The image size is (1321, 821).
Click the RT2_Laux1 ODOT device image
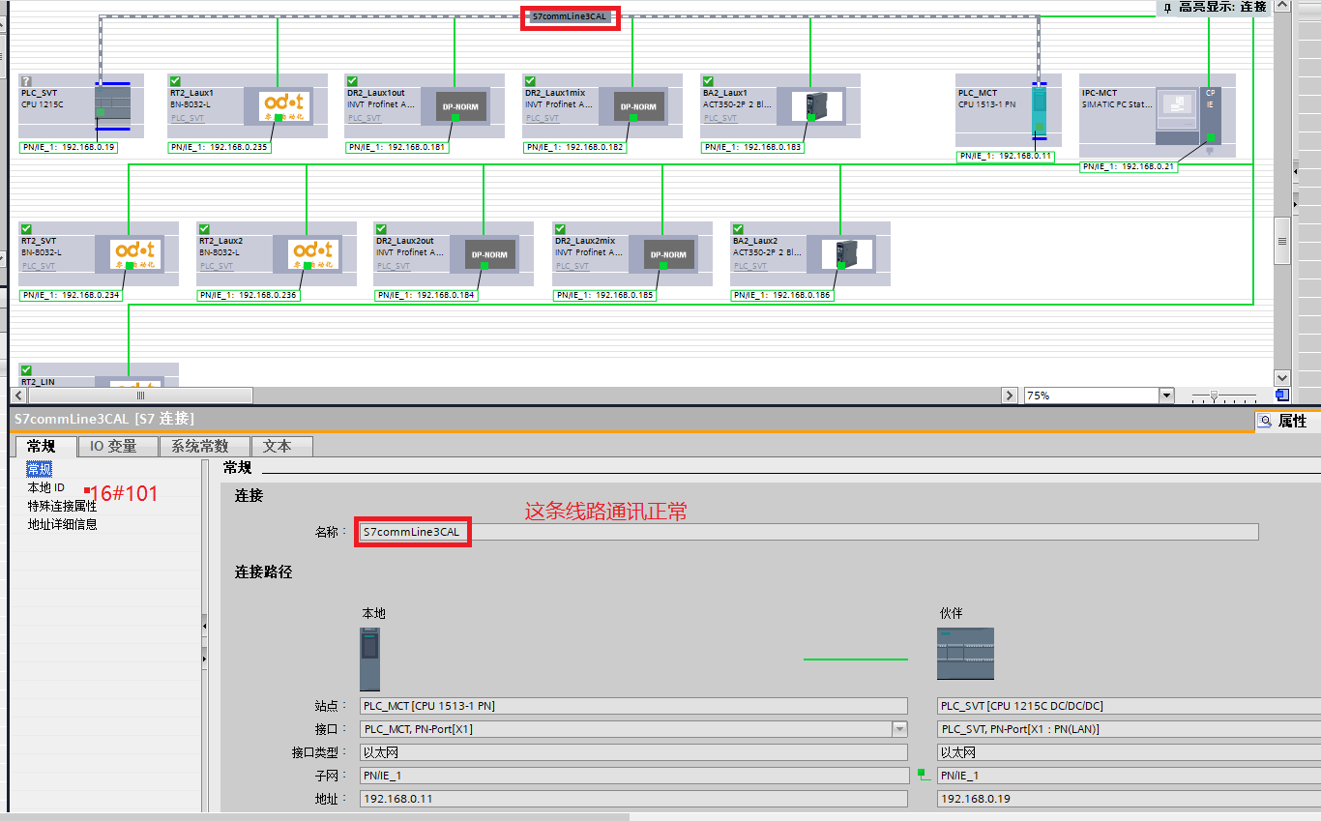point(278,106)
